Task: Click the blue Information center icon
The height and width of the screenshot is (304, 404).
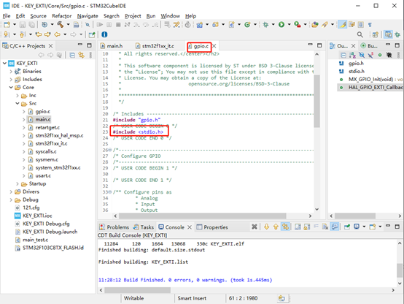Action: [104, 34]
